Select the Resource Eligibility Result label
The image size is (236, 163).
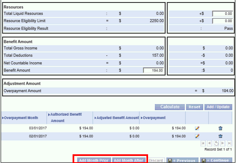click(26, 29)
